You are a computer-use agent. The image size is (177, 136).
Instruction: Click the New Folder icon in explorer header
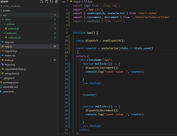click(47, 2)
